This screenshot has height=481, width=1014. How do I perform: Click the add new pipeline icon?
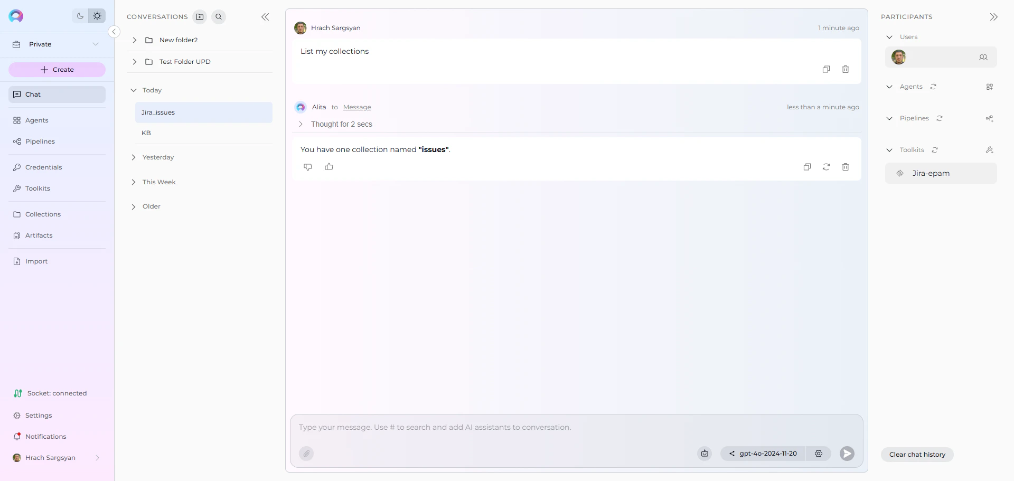990,118
